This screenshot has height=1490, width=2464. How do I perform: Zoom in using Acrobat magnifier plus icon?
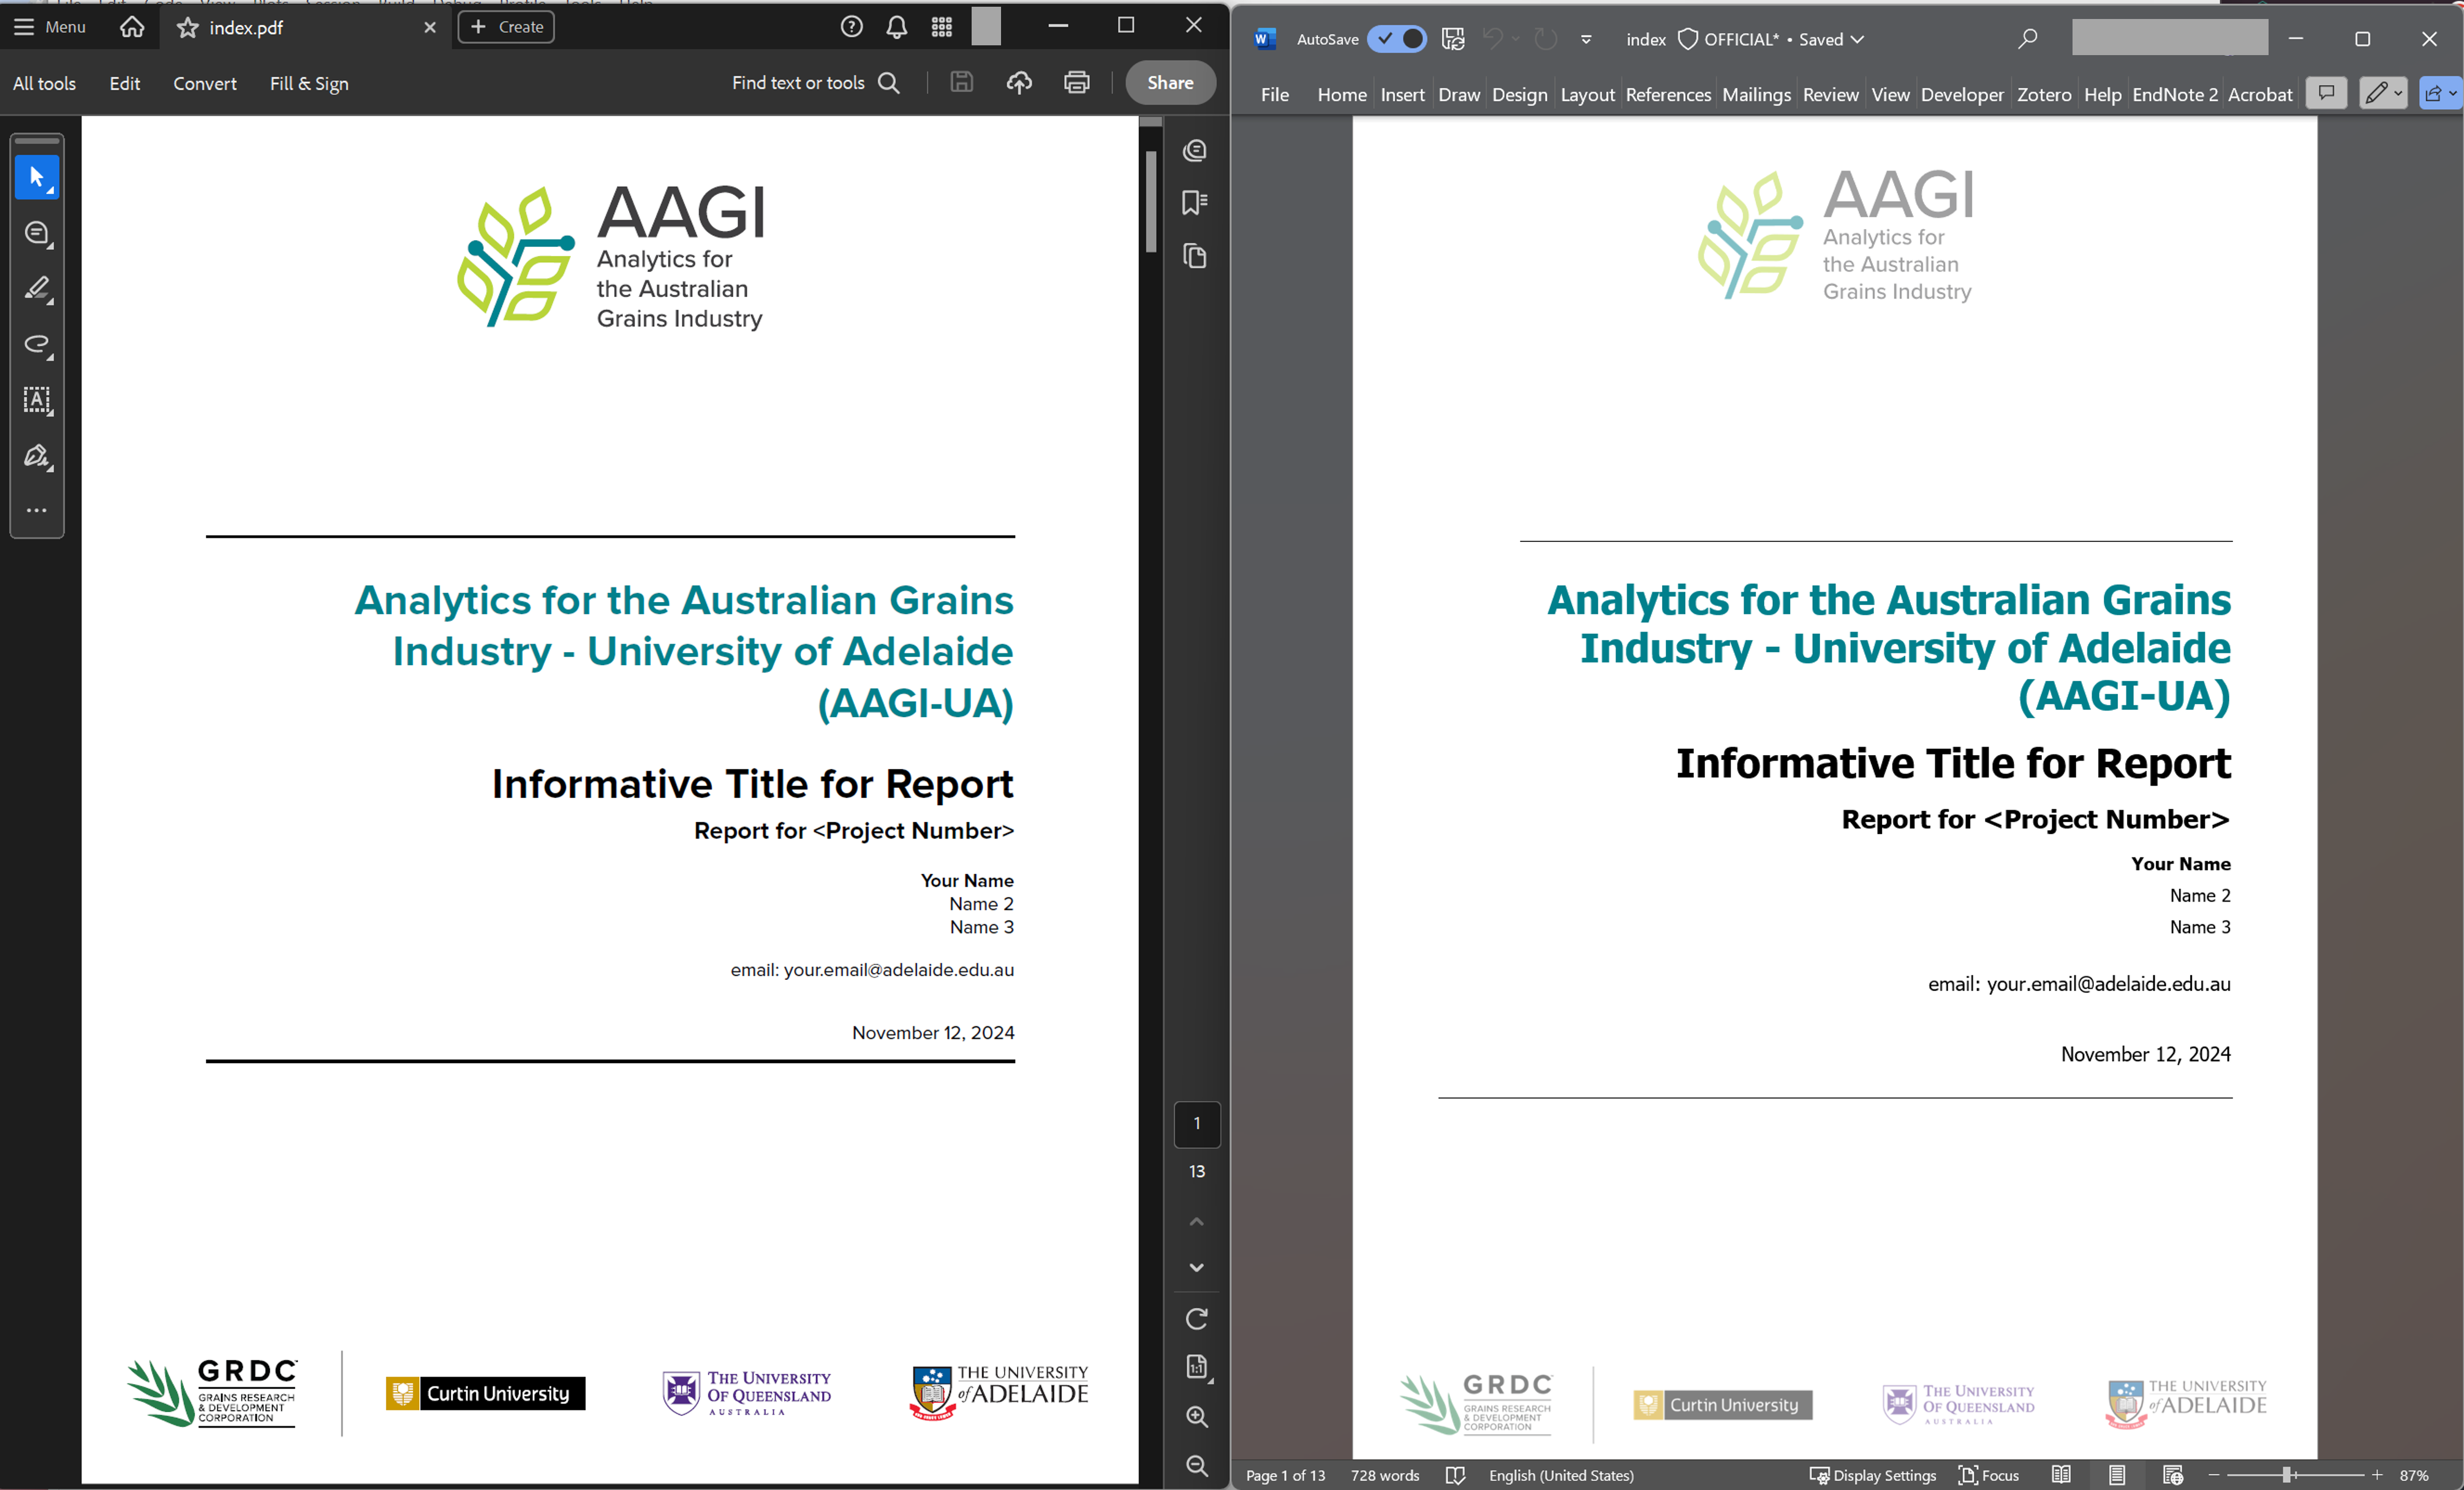(1196, 1416)
